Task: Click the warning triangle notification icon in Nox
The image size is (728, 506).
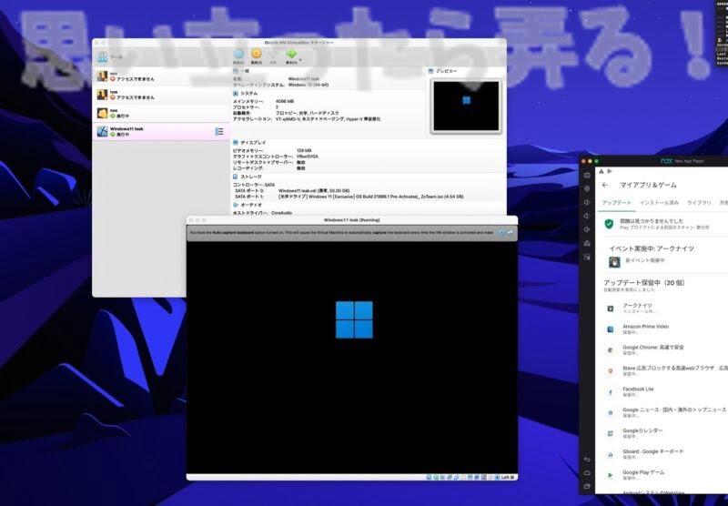Action: pos(602,171)
